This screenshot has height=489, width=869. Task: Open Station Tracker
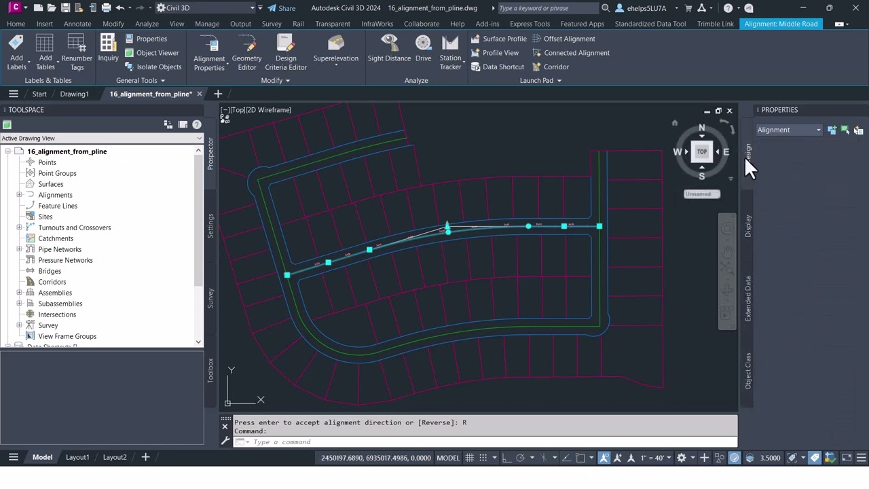(x=450, y=52)
